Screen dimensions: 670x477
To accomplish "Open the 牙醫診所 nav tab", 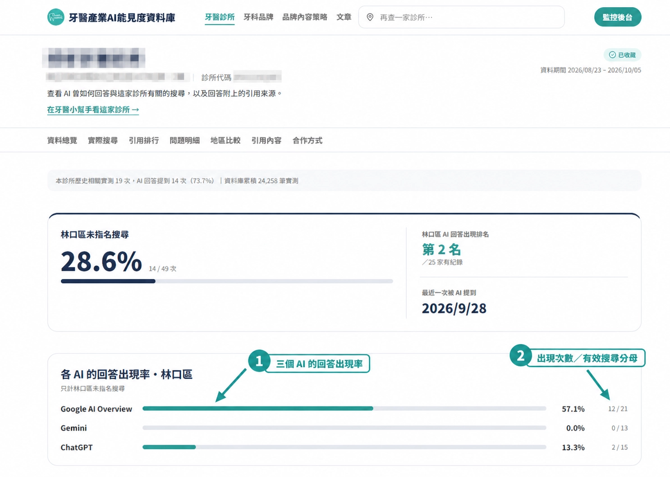I will [220, 17].
